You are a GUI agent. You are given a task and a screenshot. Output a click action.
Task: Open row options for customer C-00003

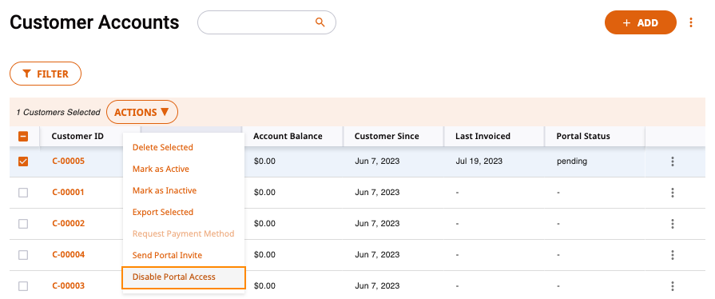[x=672, y=286]
